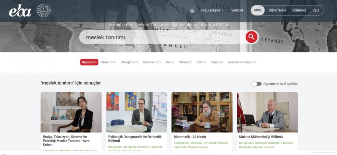Click the Ministry of Education emblem
This screenshot has width=337, height=155.
43,10
